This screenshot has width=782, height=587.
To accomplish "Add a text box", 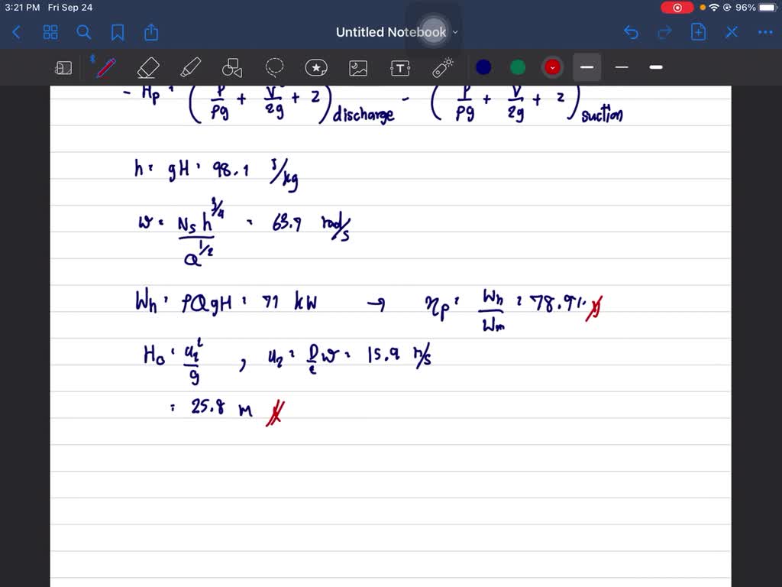I will 400,67.
